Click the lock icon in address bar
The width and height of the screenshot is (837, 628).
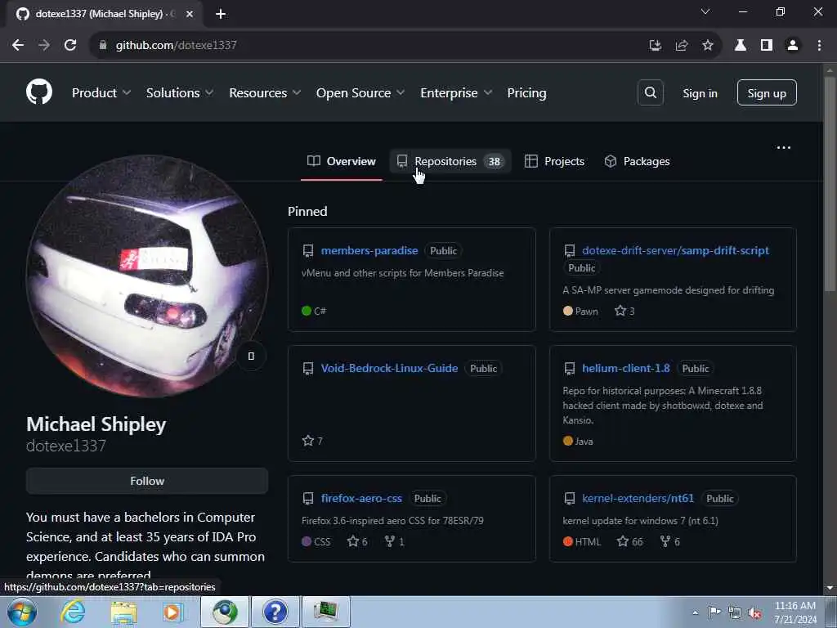tap(102, 45)
